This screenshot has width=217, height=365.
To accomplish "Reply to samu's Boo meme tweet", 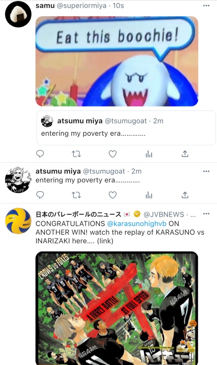I will 40,154.
